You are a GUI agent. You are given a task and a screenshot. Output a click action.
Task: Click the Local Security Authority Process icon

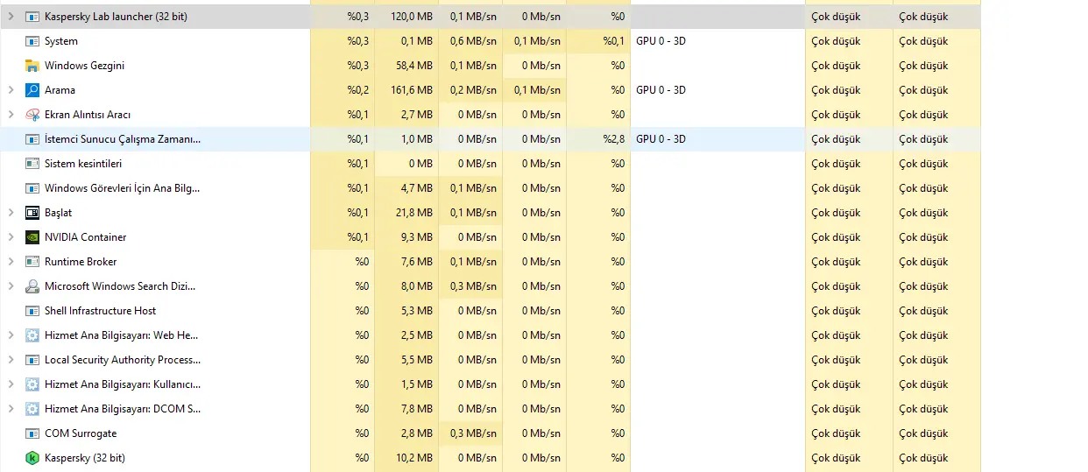pos(32,360)
